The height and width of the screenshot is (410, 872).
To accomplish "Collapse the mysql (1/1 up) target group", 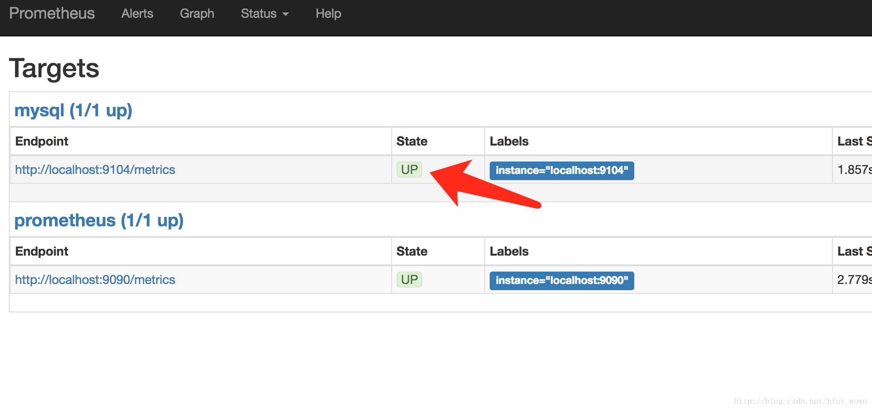I will 73,110.
